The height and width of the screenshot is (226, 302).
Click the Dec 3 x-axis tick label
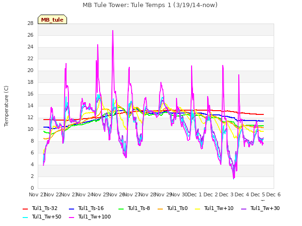tap(226, 194)
